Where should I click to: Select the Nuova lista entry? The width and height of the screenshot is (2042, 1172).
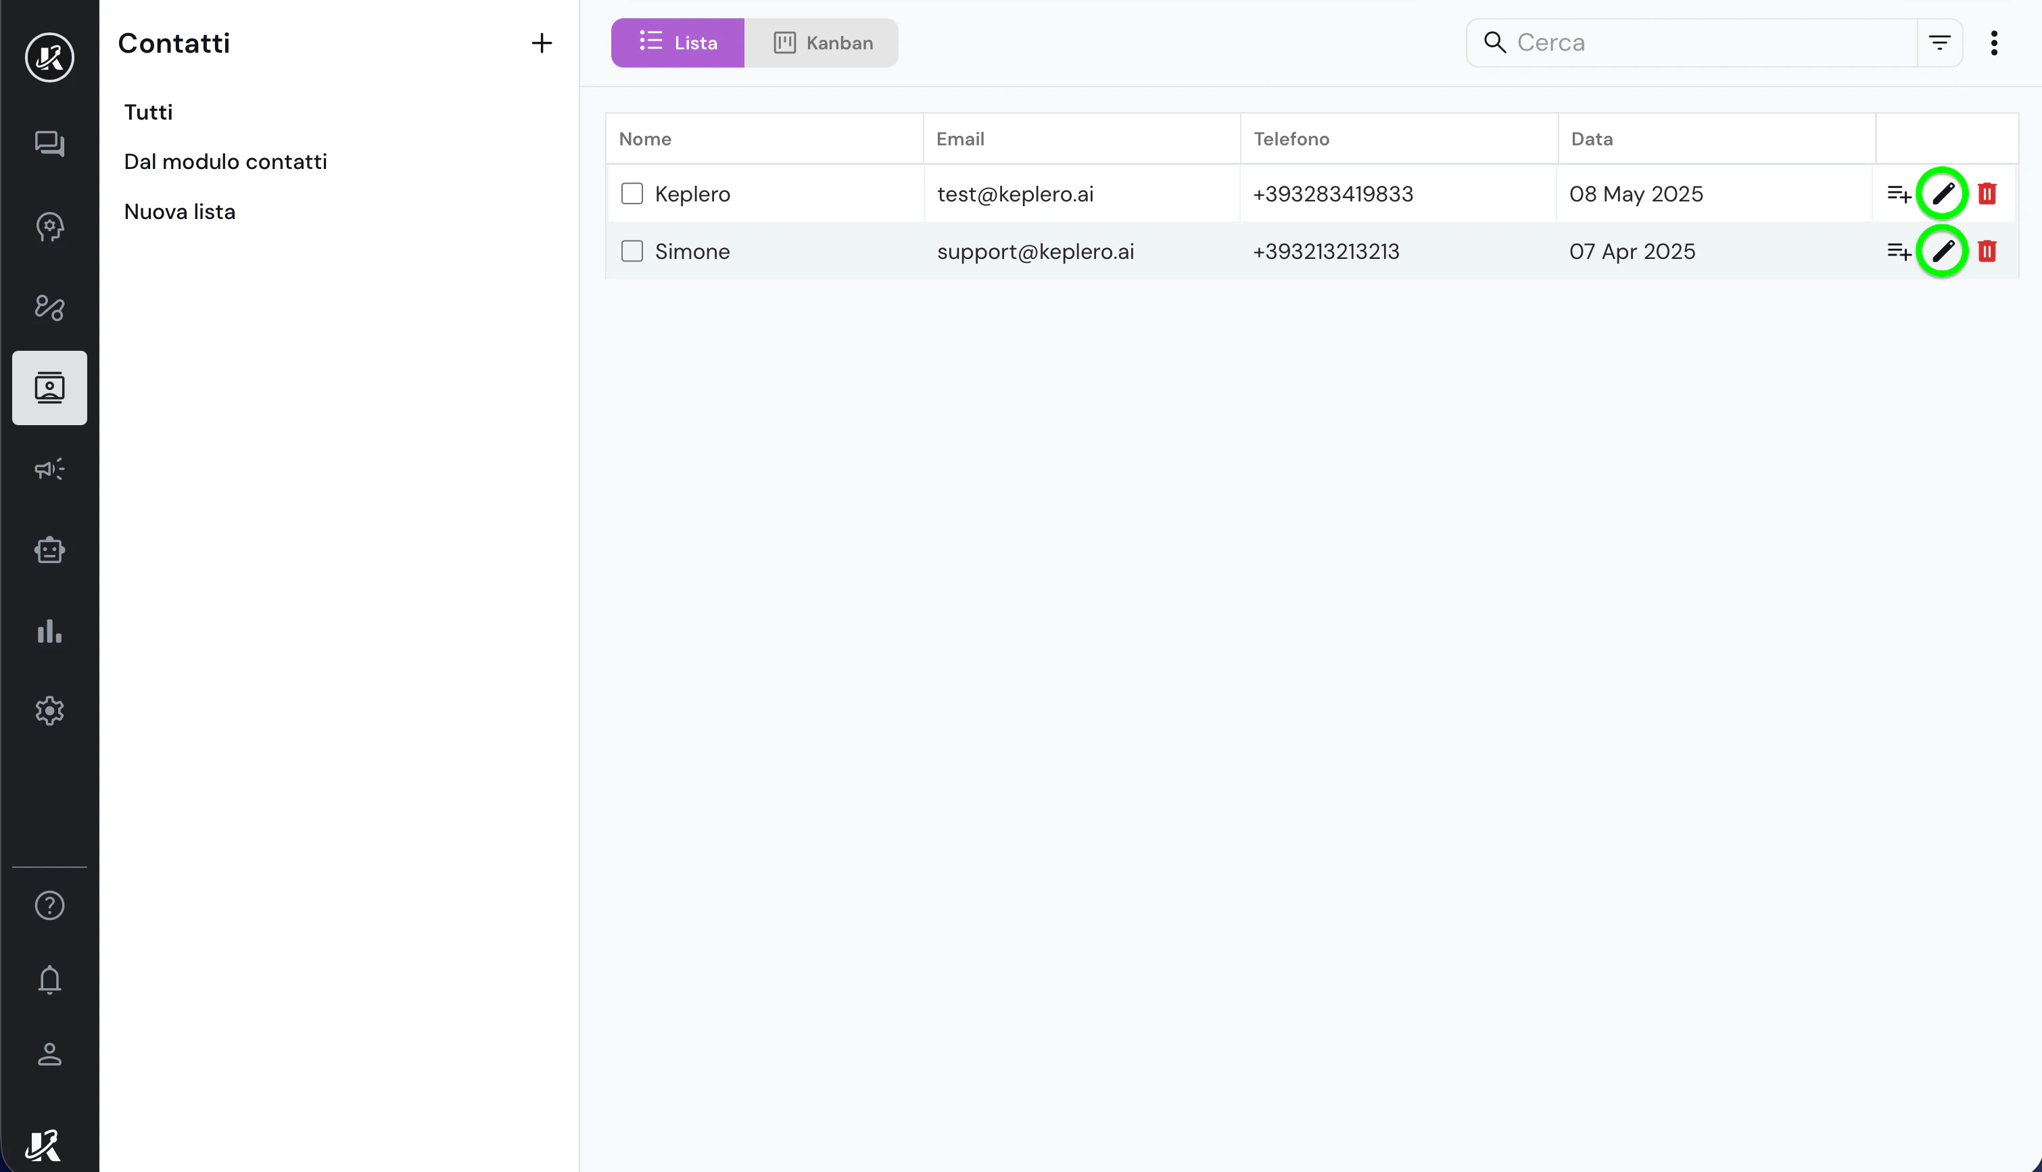180,211
